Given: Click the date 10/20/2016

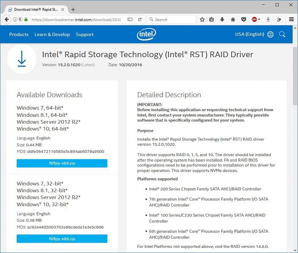Looking at the screenshot, I should (x=130, y=65).
